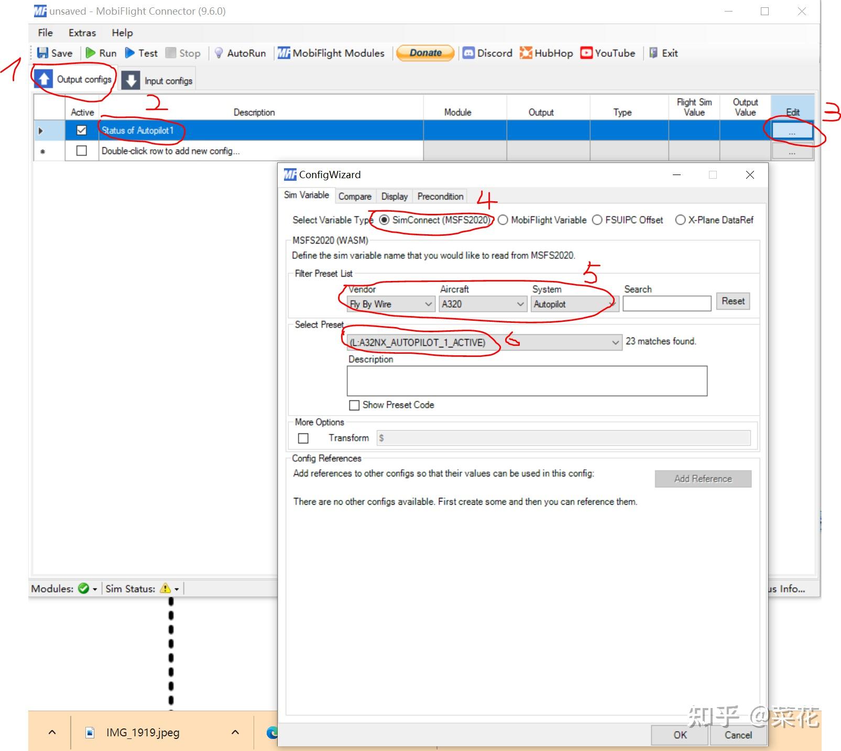The width and height of the screenshot is (841, 751).
Task: Open the File menu
Action: tap(45, 32)
